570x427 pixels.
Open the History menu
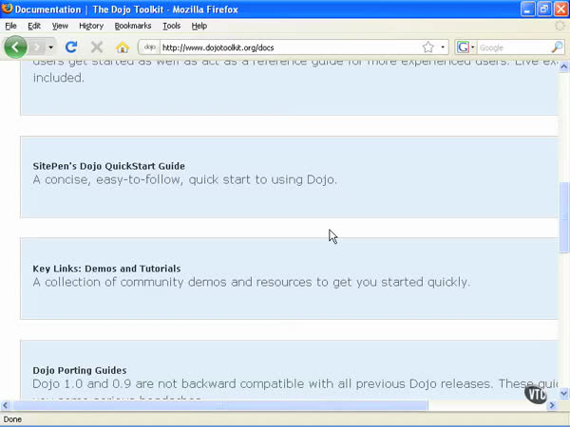91,26
